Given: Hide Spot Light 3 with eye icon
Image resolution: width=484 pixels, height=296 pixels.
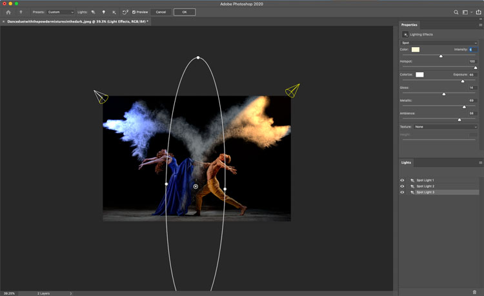Looking at the screenshot, I should [x=402, y=192].
